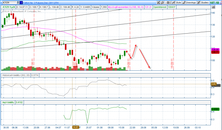Viewport: 222px width, 130px height.
Task: Click the Volume study label
Action: (x=95, y=7)
